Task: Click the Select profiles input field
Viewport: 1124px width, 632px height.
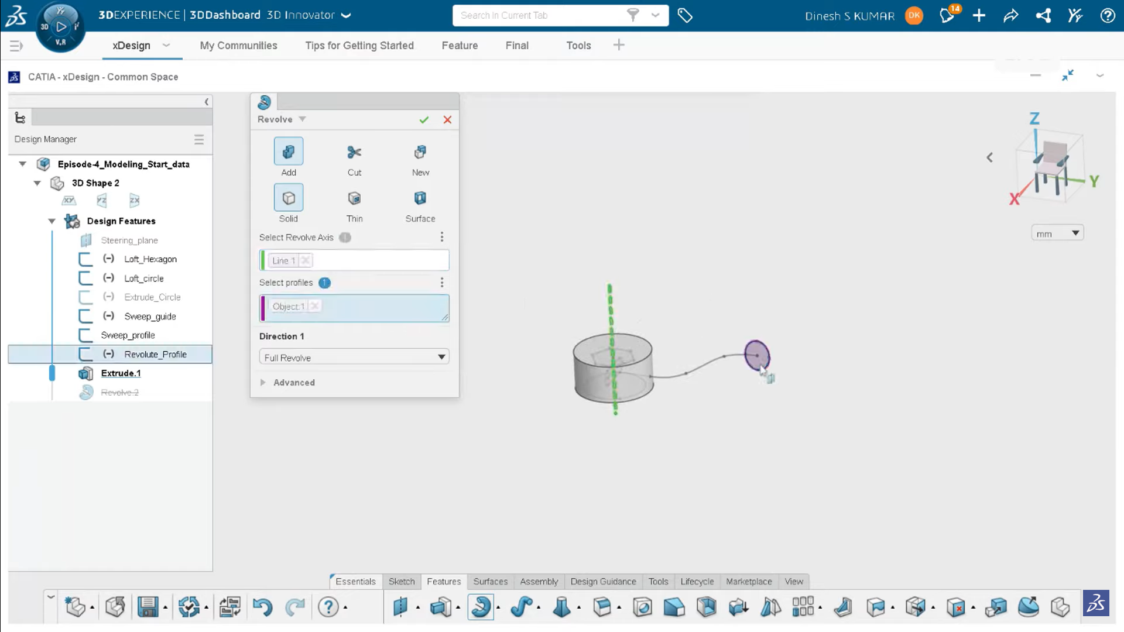Action: [354, 308]
